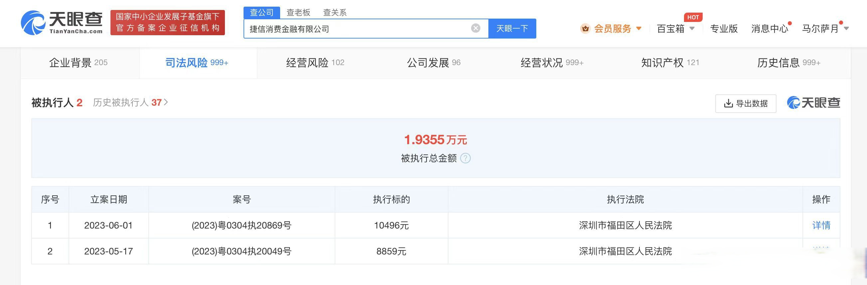867x285 pixels.
Task: Switch to the 查关系 search tab
Action: pos(335,12)
